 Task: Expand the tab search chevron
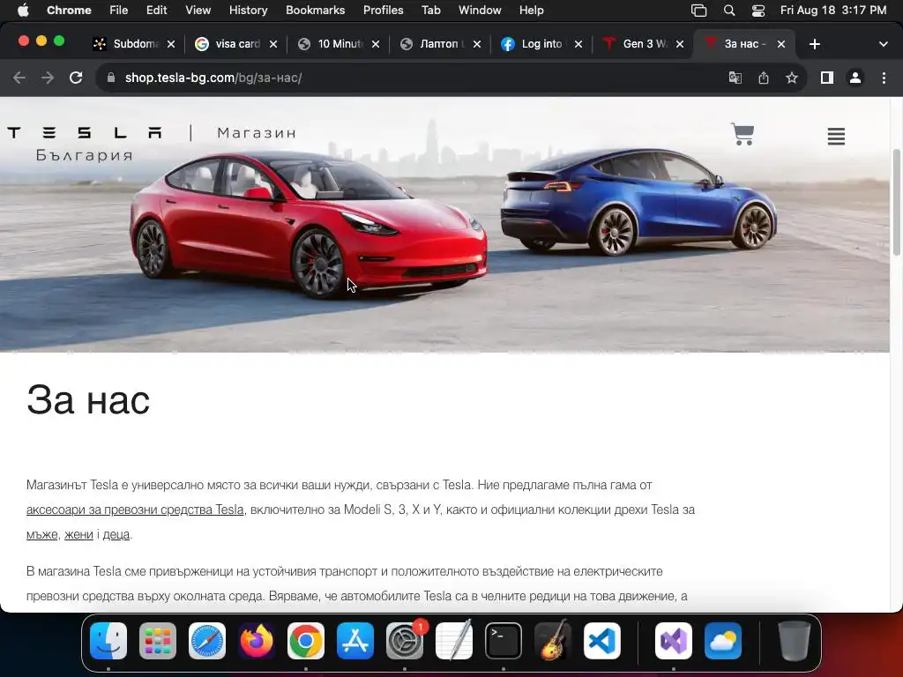click(x=883, y=44)
